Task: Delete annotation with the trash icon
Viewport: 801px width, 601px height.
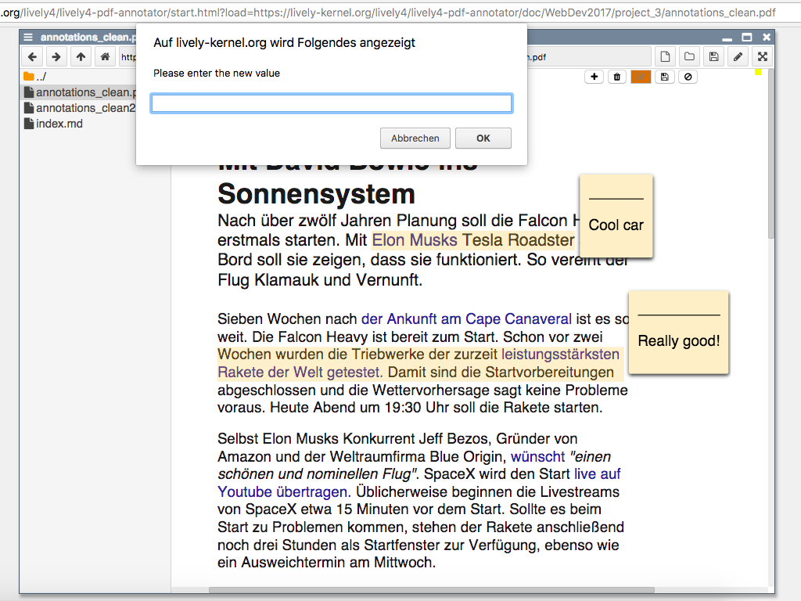Action: point(617,77)
